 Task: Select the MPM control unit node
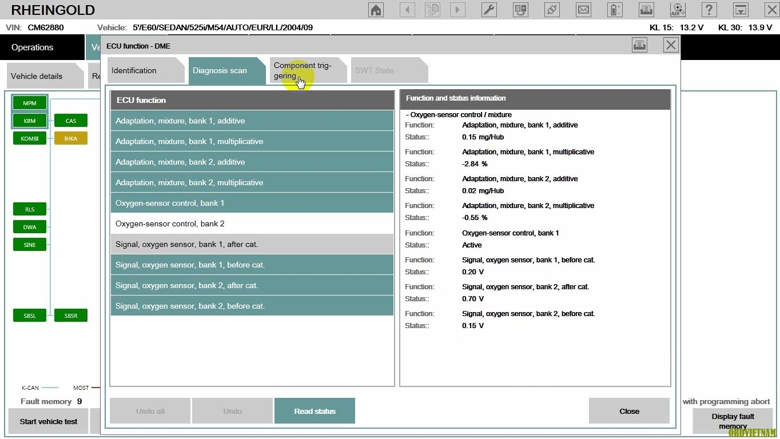coord(30,103)
